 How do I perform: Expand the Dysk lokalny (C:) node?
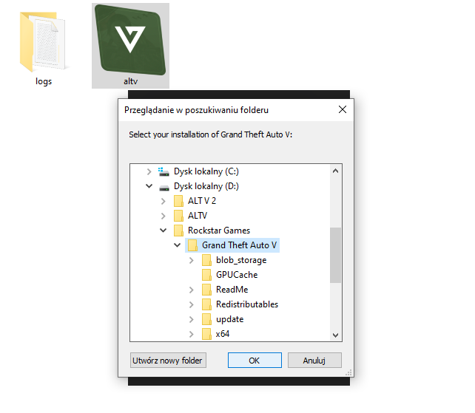(x=149, y=171)
